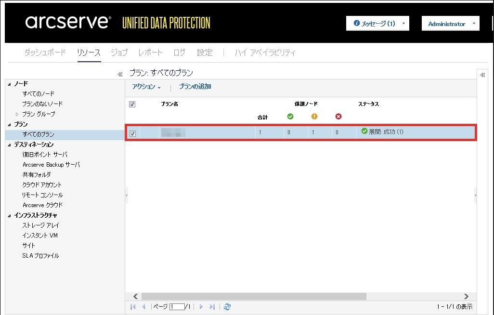494x315 pixels.
Task: Click the green success icon column header
Action: point(290,117)
